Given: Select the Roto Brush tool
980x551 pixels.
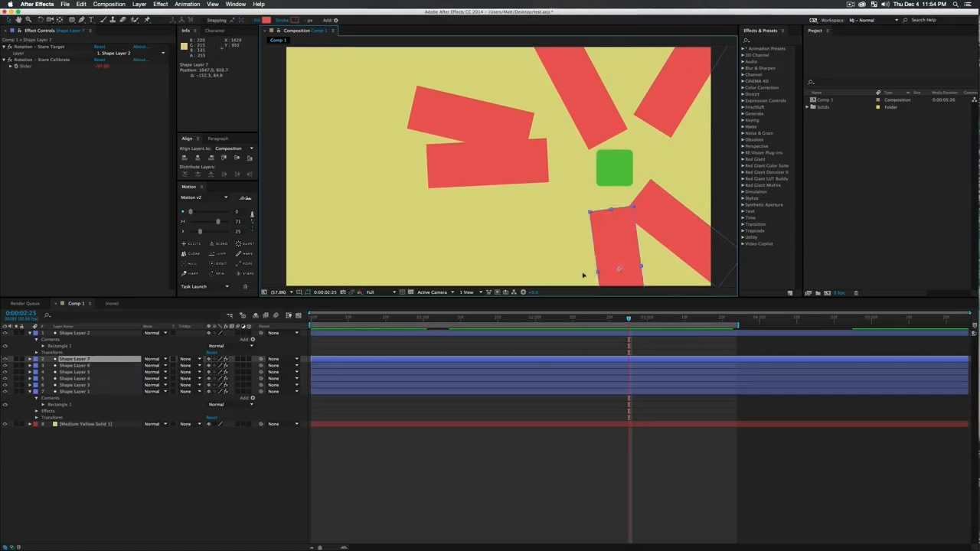Looking at the screenshot, I should pyautogui.click(x=134, y=20).
